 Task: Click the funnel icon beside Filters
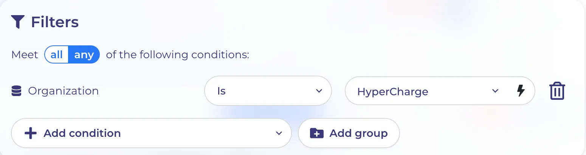tap(18, 22)
